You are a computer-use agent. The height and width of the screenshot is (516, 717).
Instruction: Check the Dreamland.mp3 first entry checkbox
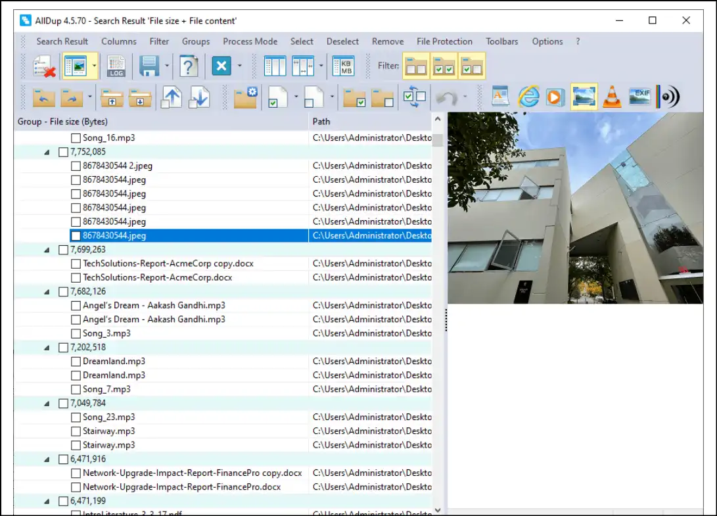[76, 362]
